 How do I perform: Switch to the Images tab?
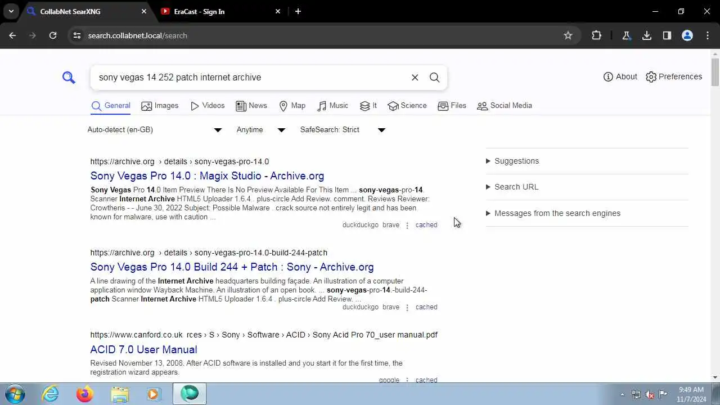coord(160,106)
